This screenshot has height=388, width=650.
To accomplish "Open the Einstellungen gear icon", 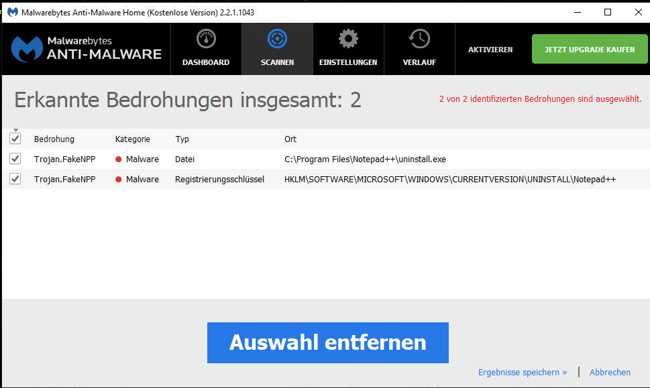I will [x=348, y=38].
